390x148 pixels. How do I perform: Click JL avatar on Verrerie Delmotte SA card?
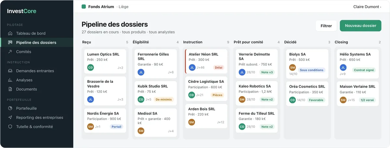[x=242, y=72]
